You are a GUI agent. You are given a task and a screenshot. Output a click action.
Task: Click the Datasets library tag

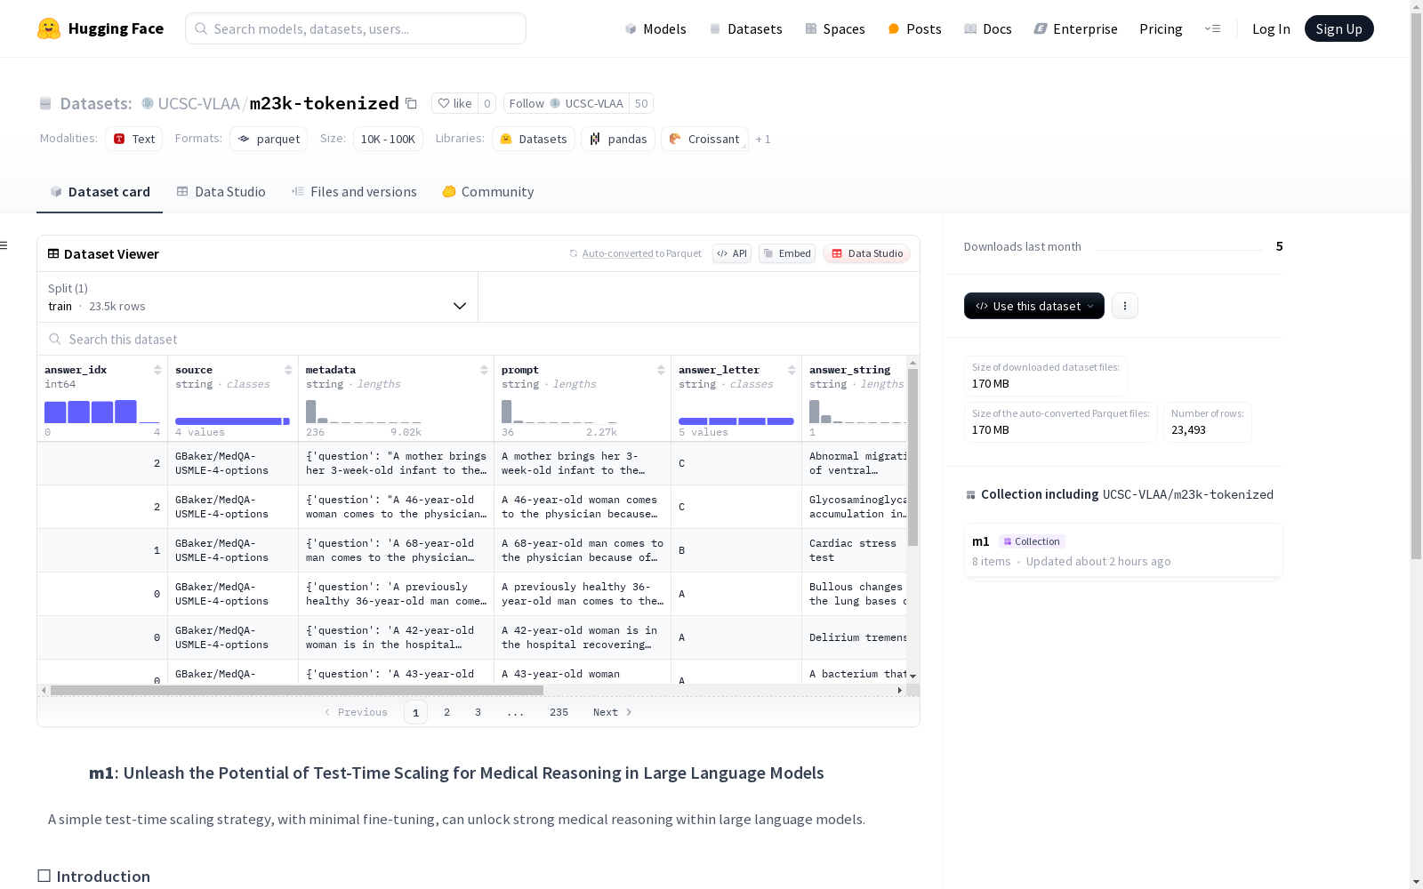(534, 139)
